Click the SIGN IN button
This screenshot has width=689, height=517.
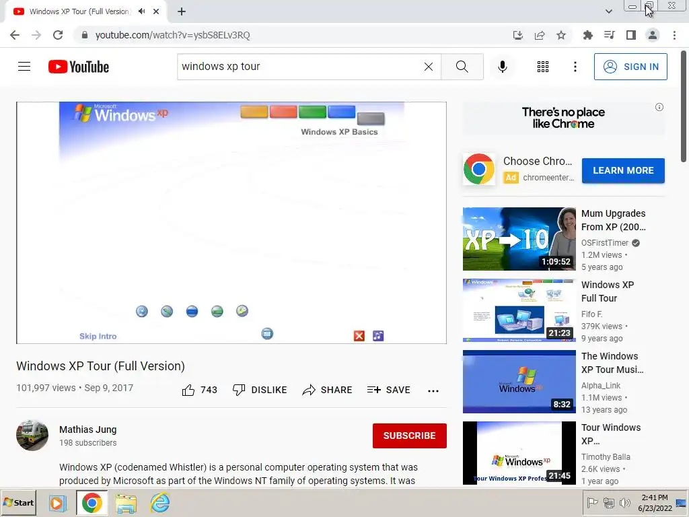tap(630, 67)
